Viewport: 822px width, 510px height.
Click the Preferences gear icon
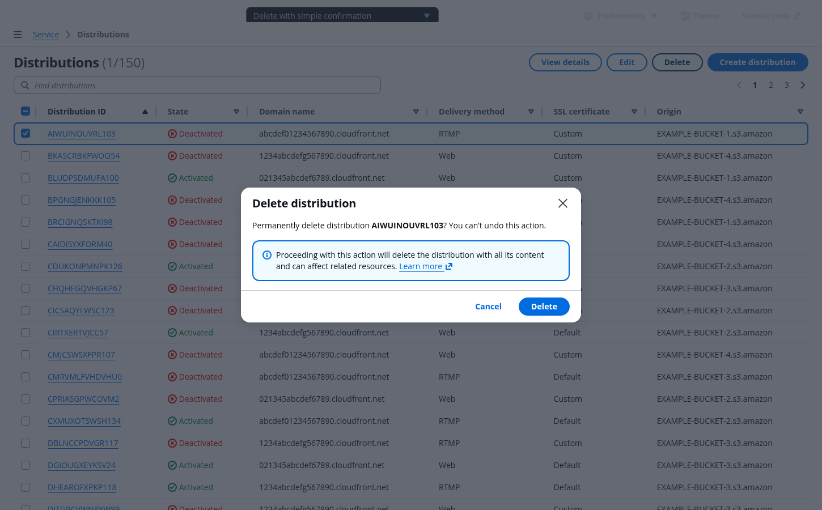coord(588,16)
